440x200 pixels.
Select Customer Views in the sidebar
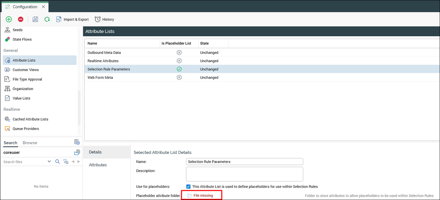click(26, 70)
